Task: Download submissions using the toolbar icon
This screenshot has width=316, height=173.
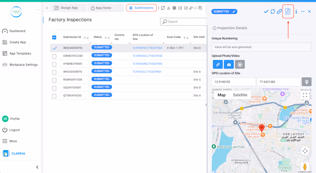Action: tap(169, 8)
